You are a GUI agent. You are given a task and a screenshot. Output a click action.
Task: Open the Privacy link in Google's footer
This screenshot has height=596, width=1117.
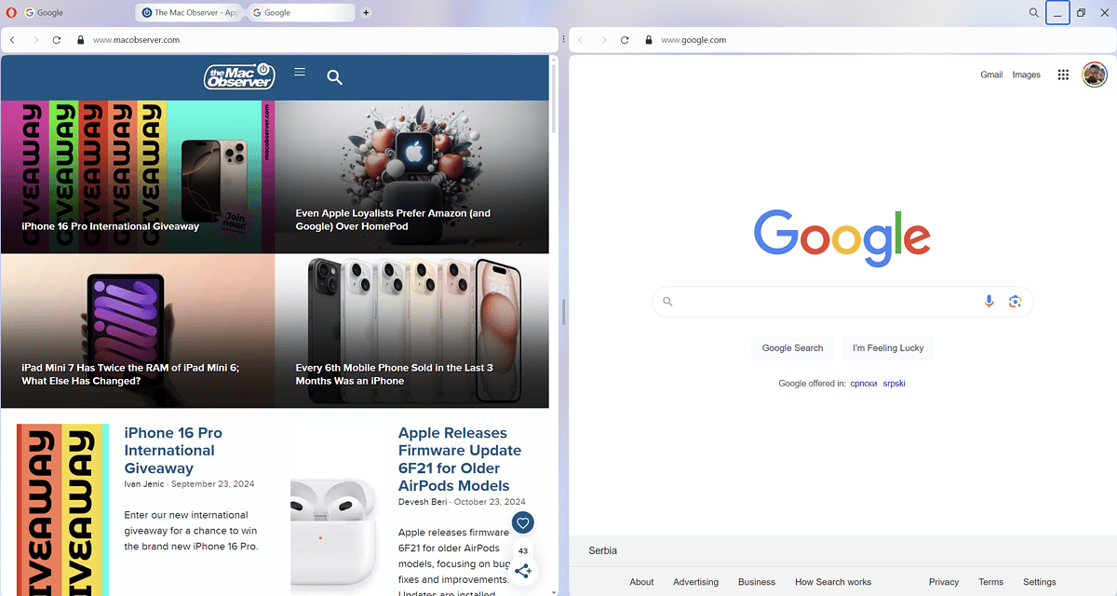pos(943,581)
